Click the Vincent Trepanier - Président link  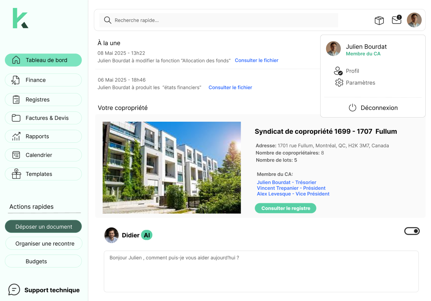pyautogui.click(x=291, y=188)
